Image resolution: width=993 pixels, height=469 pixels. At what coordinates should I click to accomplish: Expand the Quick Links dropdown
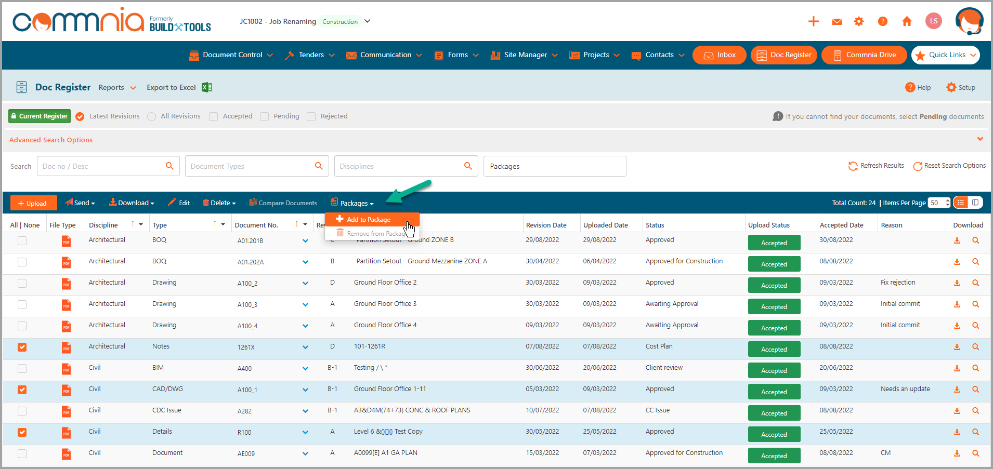[x=945, y=55]
